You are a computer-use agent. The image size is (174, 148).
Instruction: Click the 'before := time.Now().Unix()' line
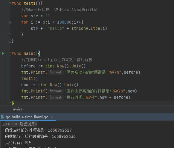[53, 66]
